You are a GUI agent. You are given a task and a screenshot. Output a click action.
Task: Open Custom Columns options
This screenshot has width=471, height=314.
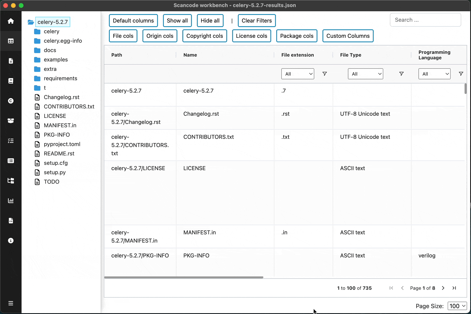tap(348, 36)
